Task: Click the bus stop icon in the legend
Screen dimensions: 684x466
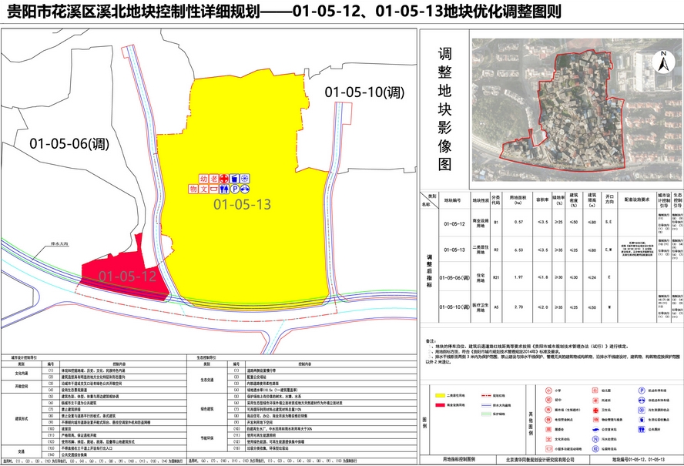Action: pyautogui.click(x=595, y=429)
